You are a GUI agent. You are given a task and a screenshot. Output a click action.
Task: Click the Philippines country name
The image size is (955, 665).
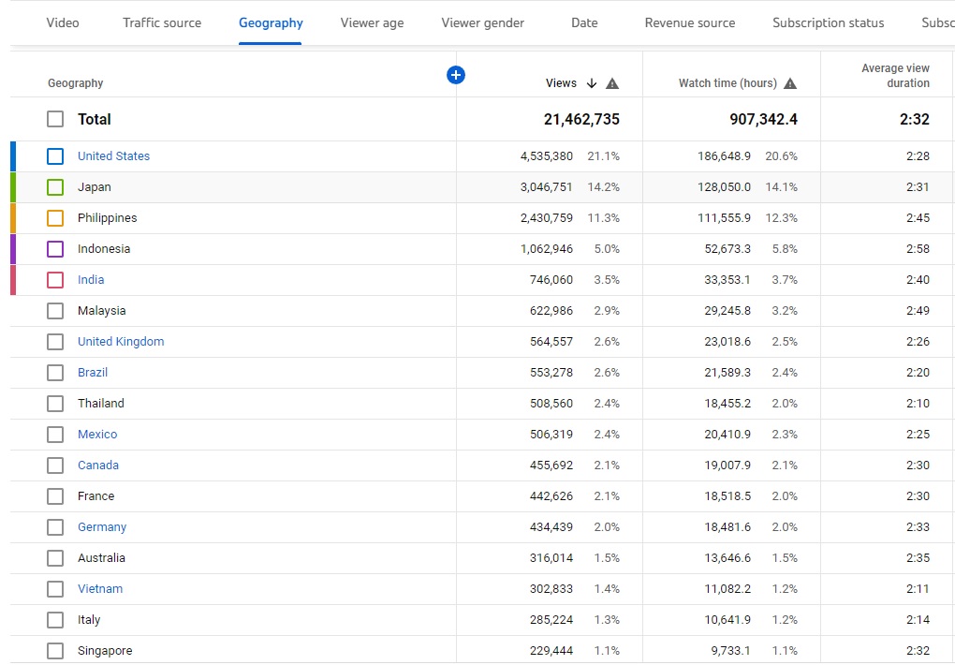(x=107, y=218)
